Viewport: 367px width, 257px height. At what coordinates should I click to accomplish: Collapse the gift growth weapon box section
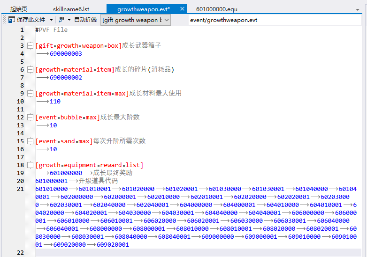pos(30,46)
